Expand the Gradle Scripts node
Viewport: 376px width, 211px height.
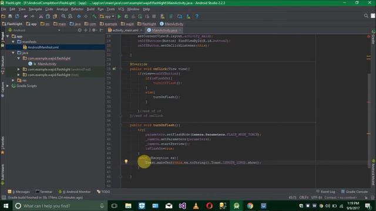8,86
